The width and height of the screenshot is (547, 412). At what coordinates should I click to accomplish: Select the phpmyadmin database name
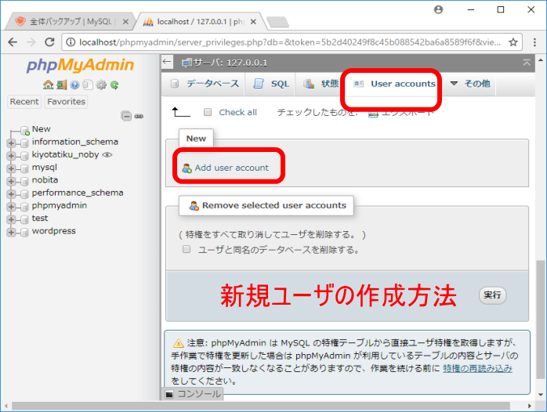pyautogui.click(x=60, y=206)
